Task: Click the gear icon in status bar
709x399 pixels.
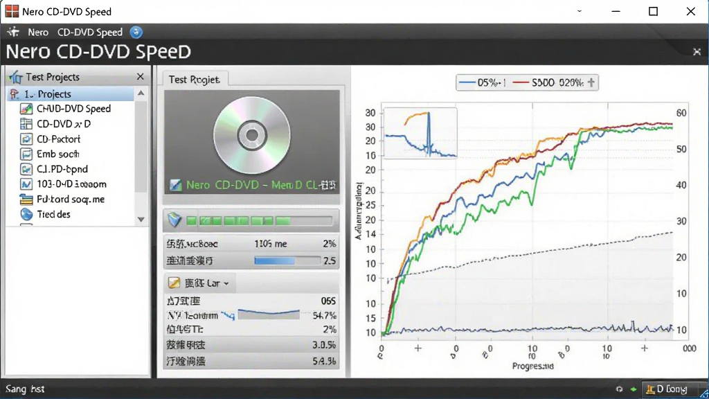Action: [x=619, y=389]
